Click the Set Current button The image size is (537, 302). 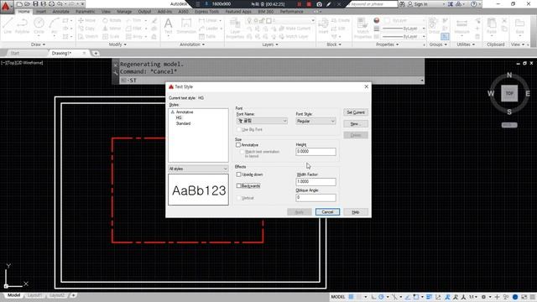[x=356, y=112]
